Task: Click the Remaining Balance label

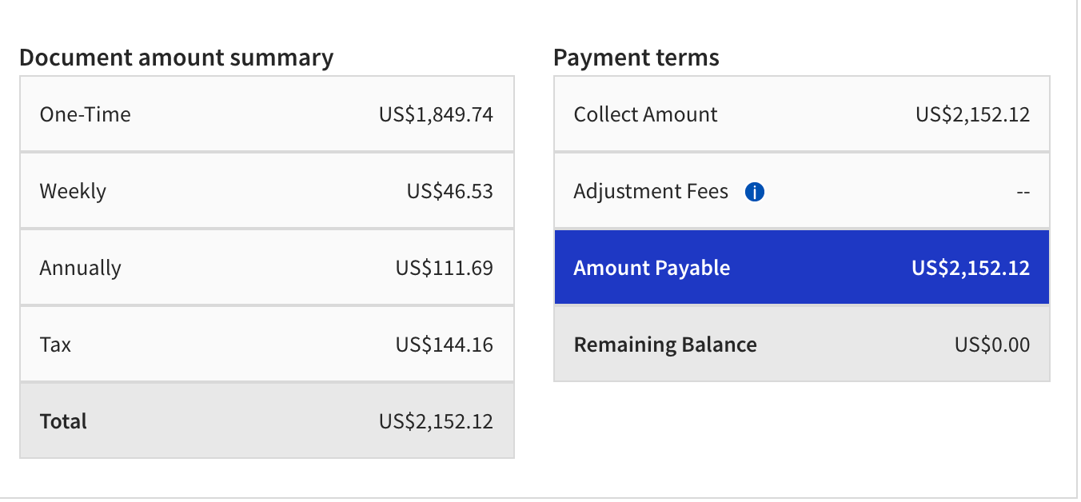Action: [x=665, y=345]
